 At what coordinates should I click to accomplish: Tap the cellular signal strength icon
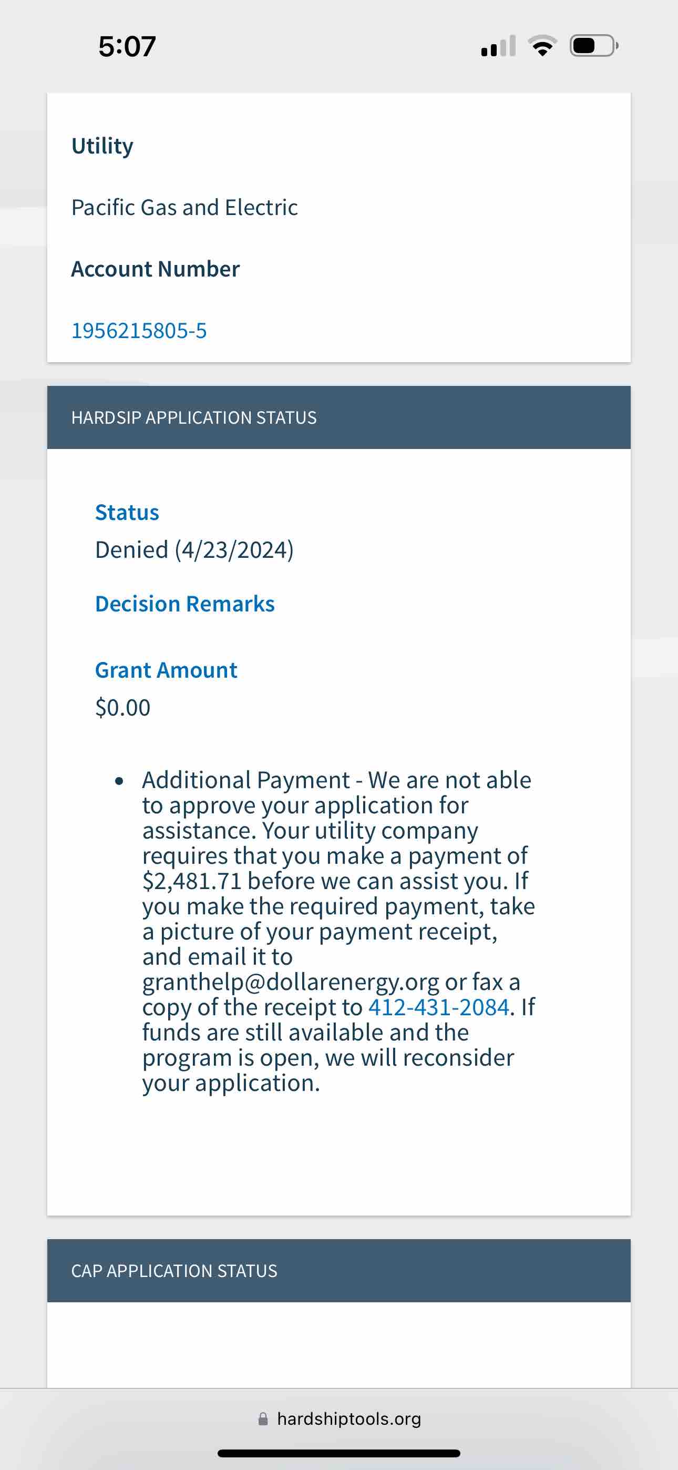tap(498, 46)
